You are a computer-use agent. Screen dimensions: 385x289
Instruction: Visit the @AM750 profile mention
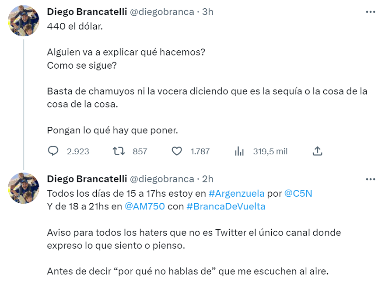144,206
